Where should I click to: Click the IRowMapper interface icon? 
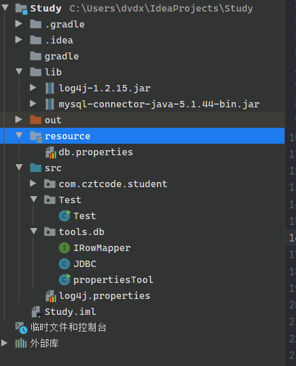coord(64,248)
